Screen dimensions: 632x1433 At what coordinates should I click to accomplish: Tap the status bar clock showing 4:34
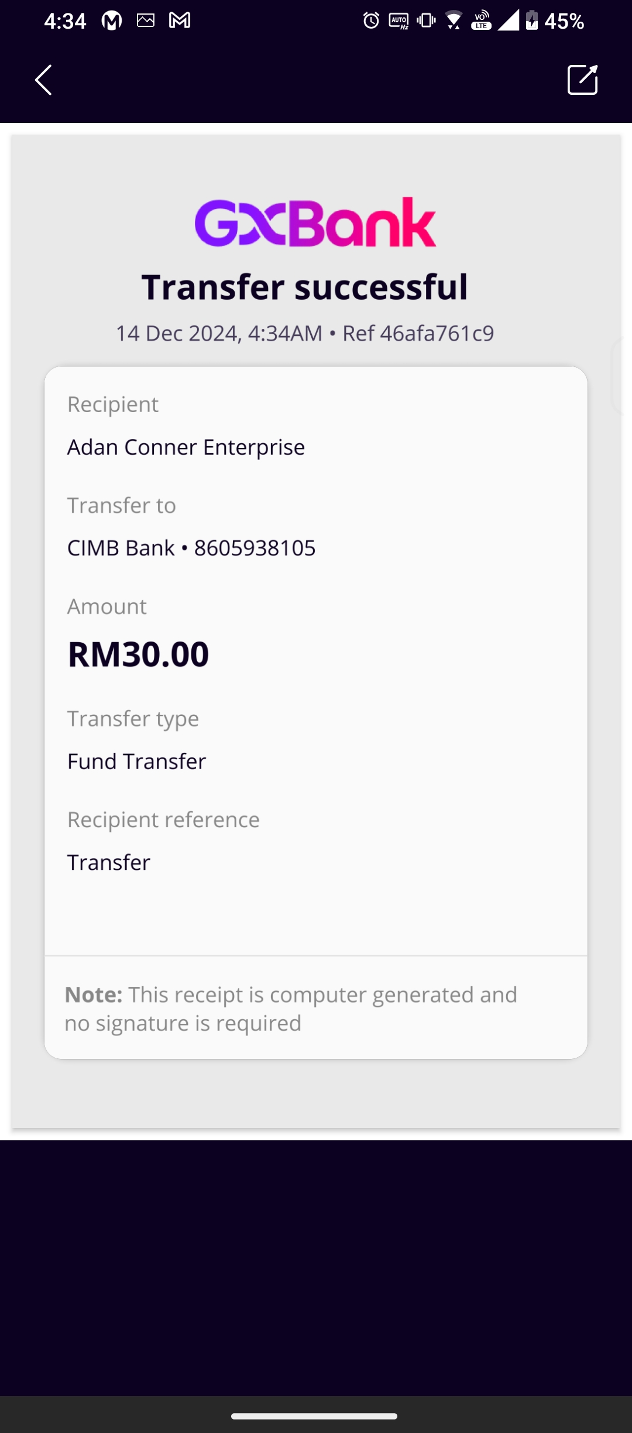tap(65, 21)
